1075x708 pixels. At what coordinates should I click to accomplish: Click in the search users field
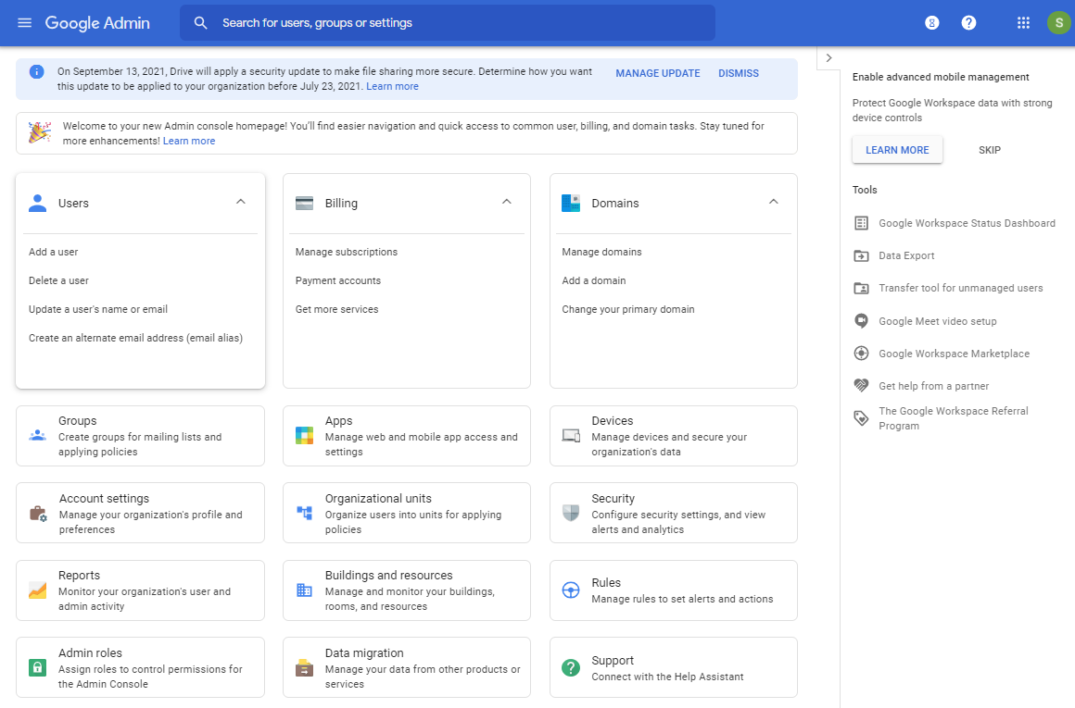pos(447,22)
